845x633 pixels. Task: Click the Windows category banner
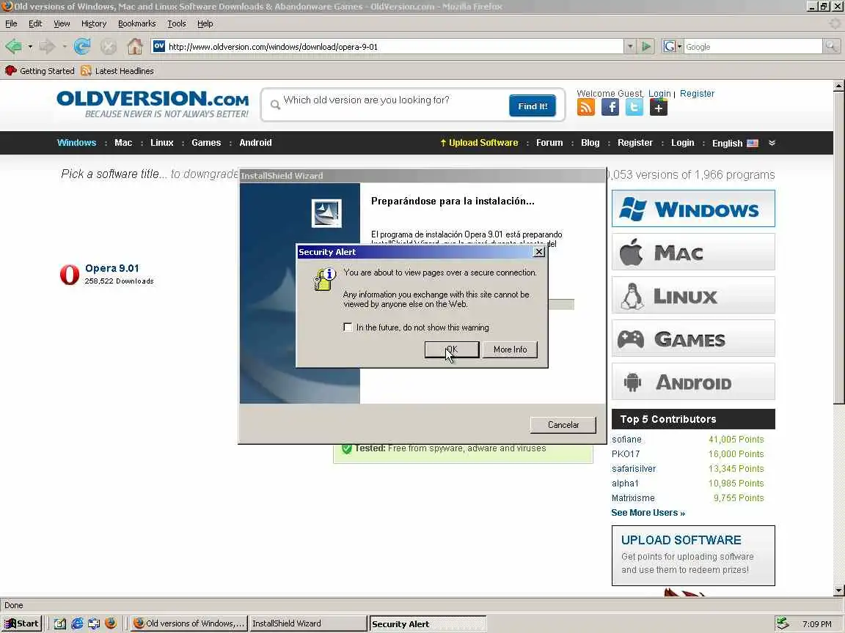coord(693,208)
